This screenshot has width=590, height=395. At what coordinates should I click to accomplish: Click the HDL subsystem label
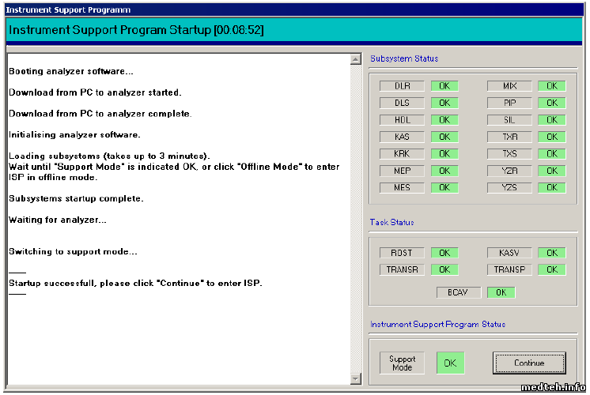pos(402,120)
